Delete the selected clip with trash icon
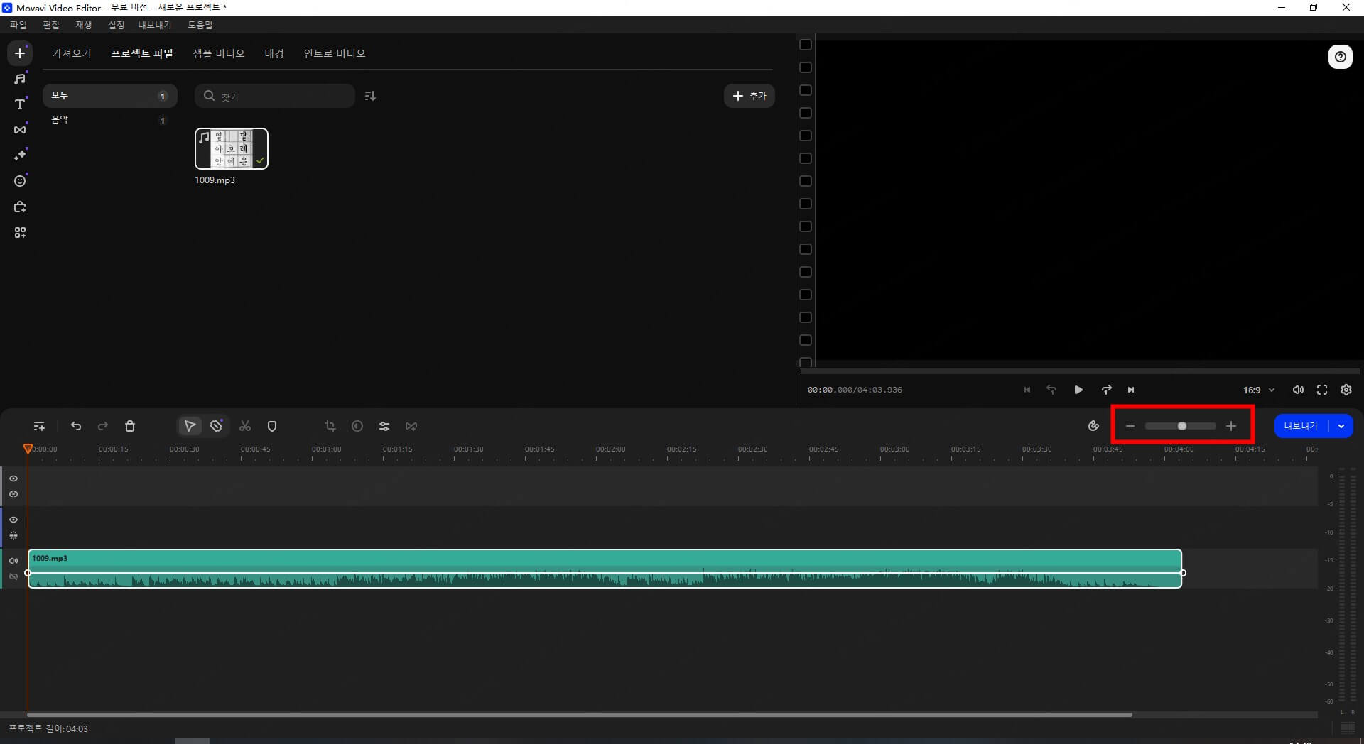Viewport: 1364px width, 744px height. point(130,426)
